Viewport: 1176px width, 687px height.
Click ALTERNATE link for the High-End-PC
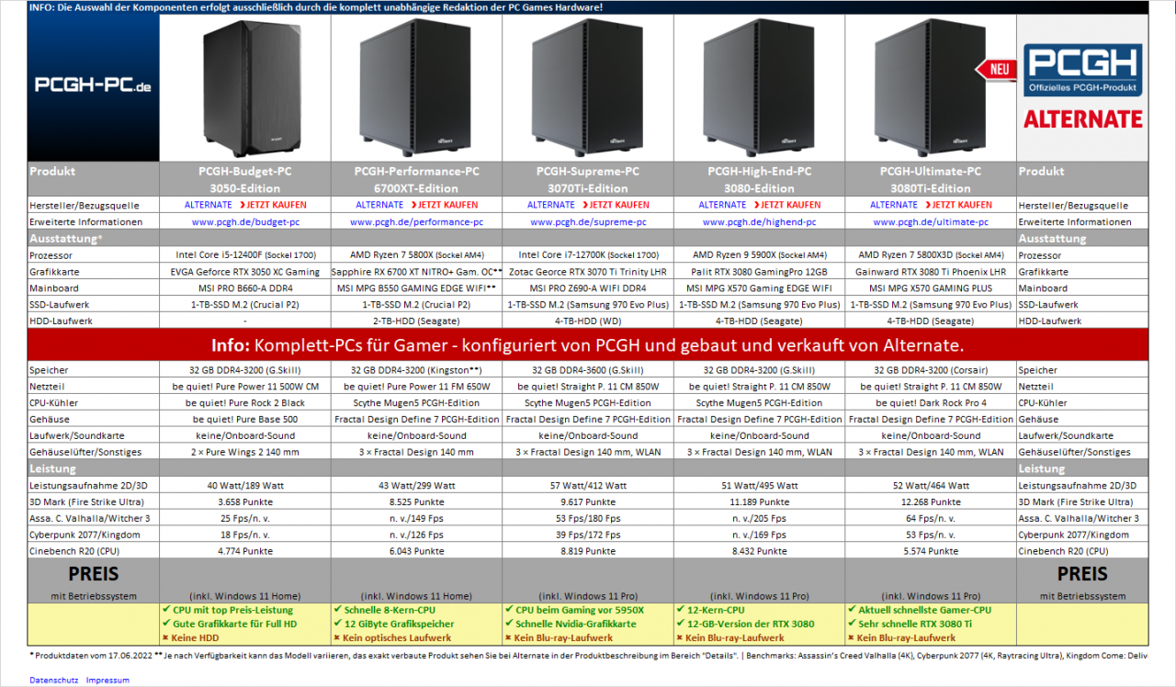[x=722, y=205]
